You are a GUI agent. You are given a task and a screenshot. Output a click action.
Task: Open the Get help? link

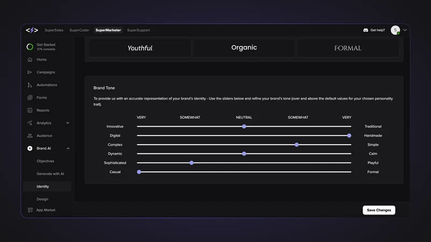[x=378, y=30]
